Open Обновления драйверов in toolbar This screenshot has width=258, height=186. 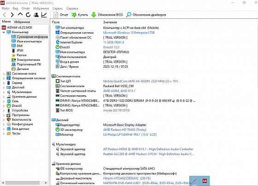point(146,15)
